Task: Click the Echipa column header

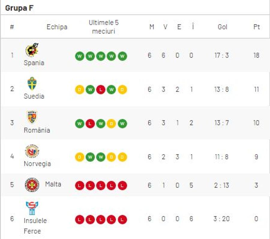Action: tap(57, 27)
